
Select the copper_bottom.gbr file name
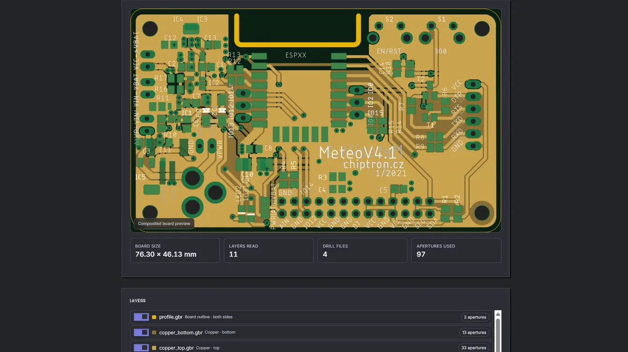tap(181, 333)
